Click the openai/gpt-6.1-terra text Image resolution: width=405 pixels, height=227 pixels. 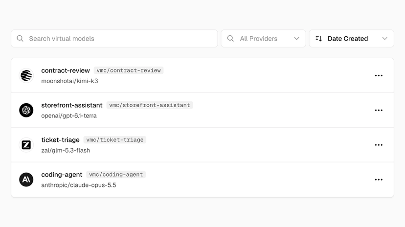click(x=69, y=115)
